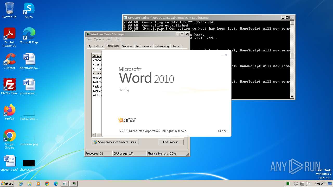
Task: Open FileZilla Client shortcut
Action: click(9, 86)
